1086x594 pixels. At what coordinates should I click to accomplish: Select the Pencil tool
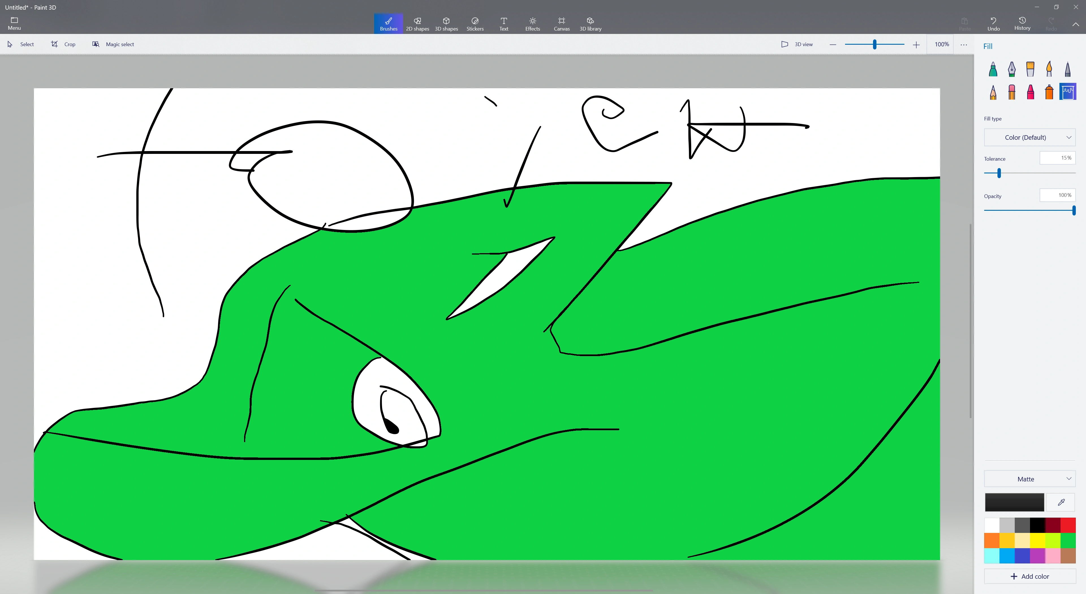[993, 92]
